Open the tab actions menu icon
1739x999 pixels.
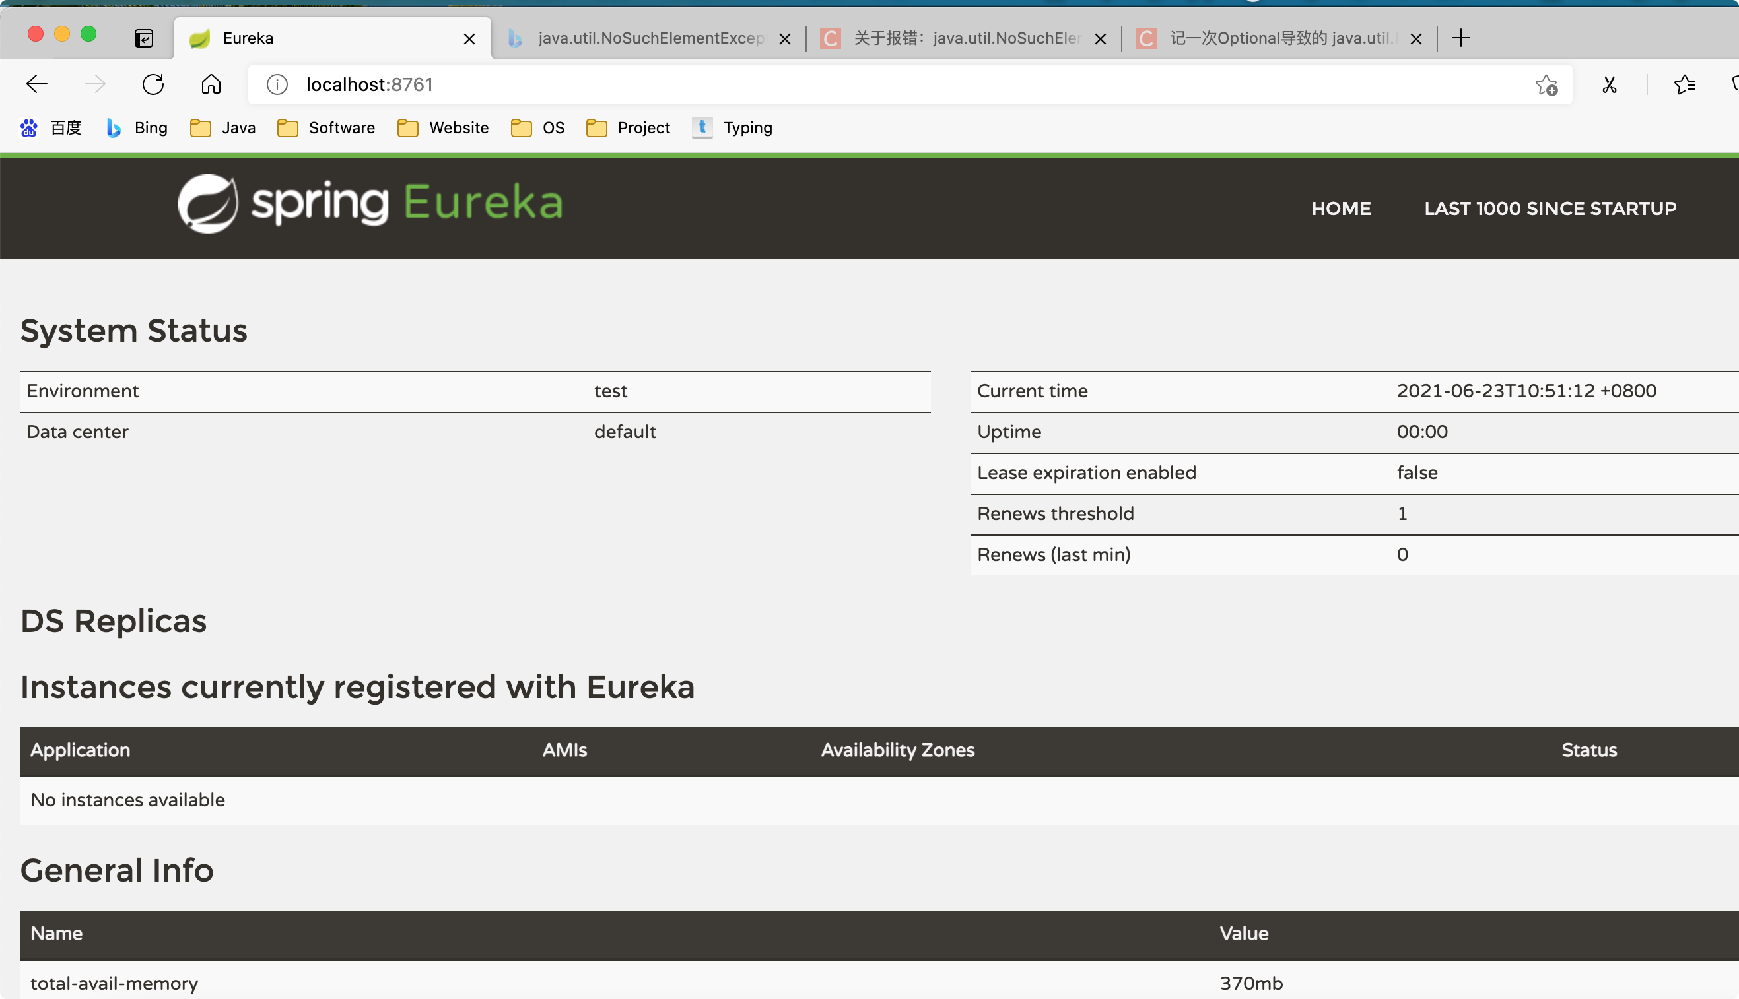coord(143,38)
